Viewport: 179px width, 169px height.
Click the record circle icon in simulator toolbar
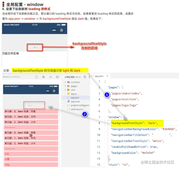[x=43, y=77]
